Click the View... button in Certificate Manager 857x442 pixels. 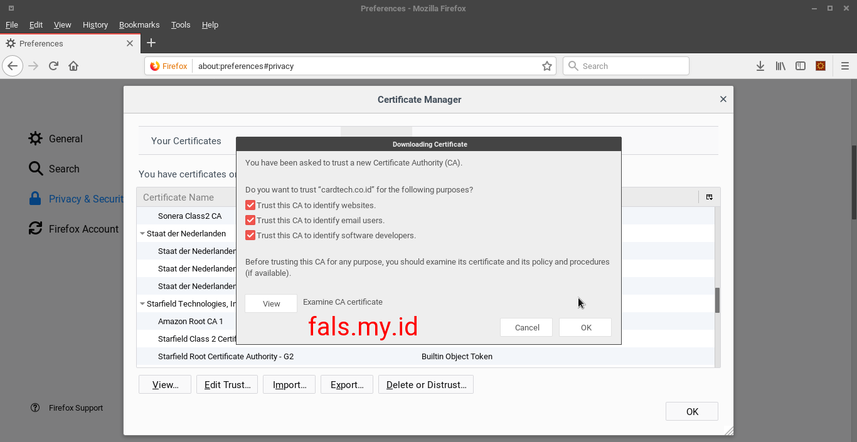click(x=165, y=384)
